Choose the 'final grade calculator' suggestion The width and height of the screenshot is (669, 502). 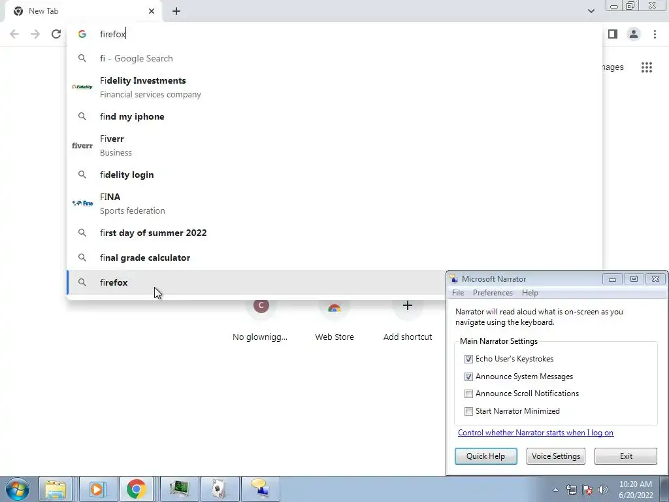click(334, 258)
